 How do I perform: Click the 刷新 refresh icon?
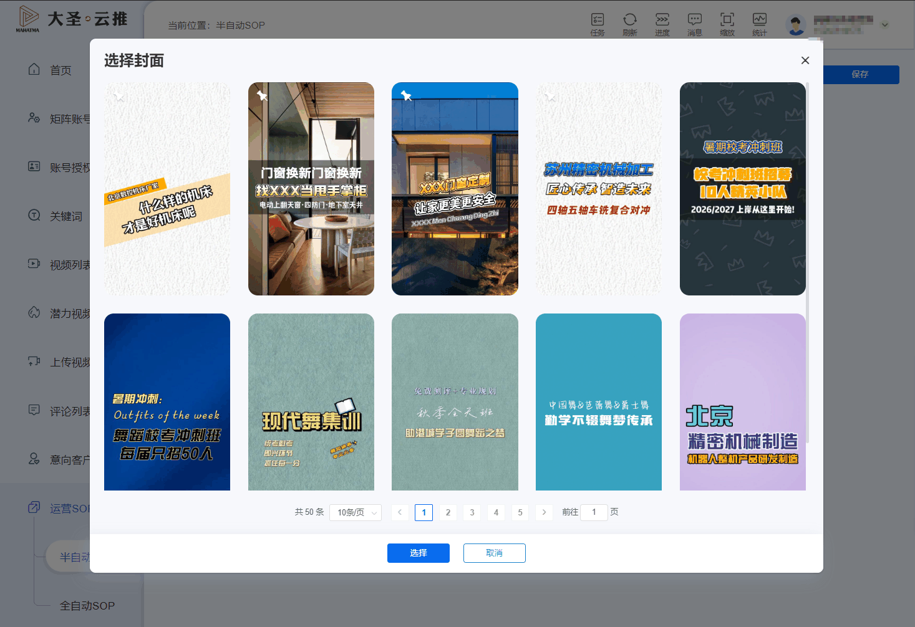pyautogui.click(x=630, y=20)
